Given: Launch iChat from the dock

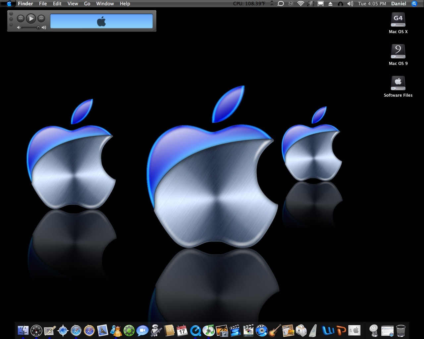Looking at the screenshot, I should pyautogui.click(x=142, y=330).
